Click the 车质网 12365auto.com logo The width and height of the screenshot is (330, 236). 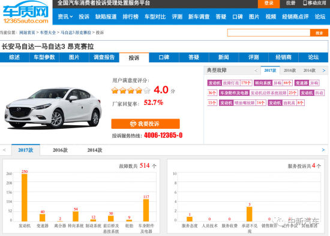click(x=26, y=12)
